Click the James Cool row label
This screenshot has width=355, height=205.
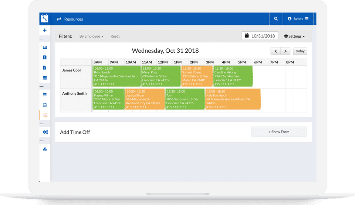pos(71,70)
